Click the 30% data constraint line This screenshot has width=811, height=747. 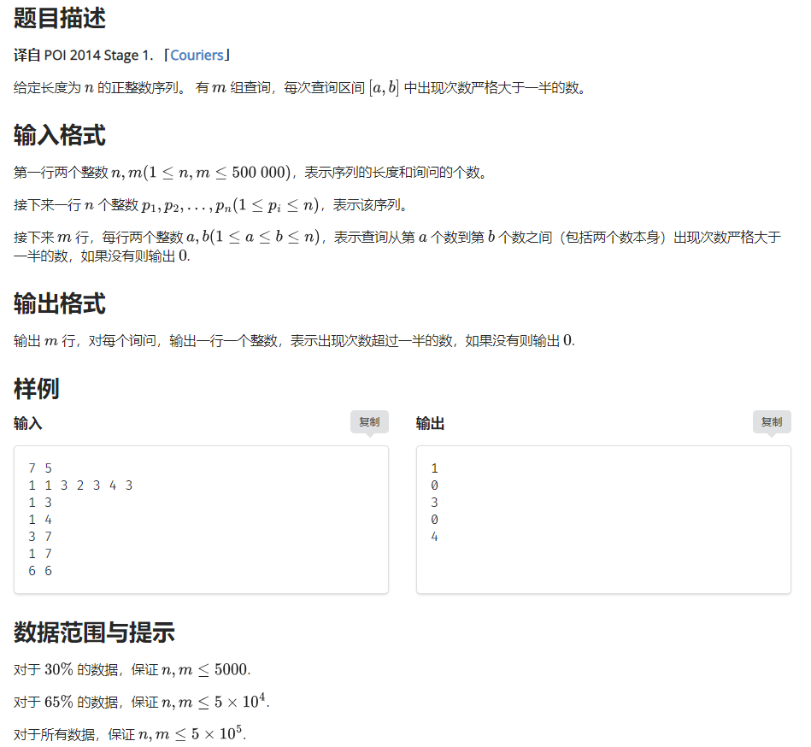[128, 670]
